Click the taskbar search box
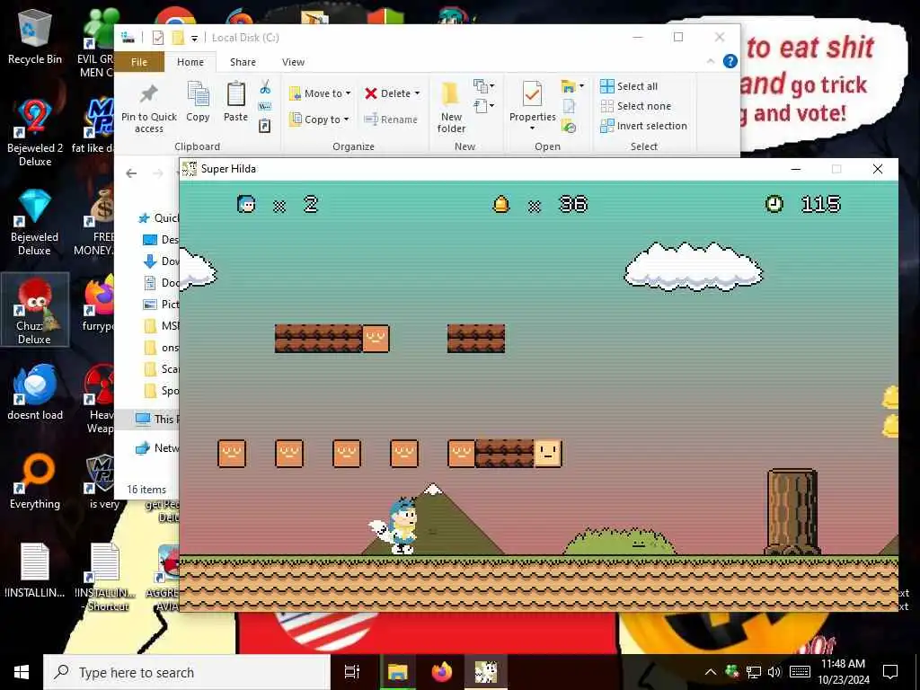 point(187,672)
